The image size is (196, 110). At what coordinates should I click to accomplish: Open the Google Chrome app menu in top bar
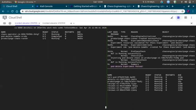25,2
